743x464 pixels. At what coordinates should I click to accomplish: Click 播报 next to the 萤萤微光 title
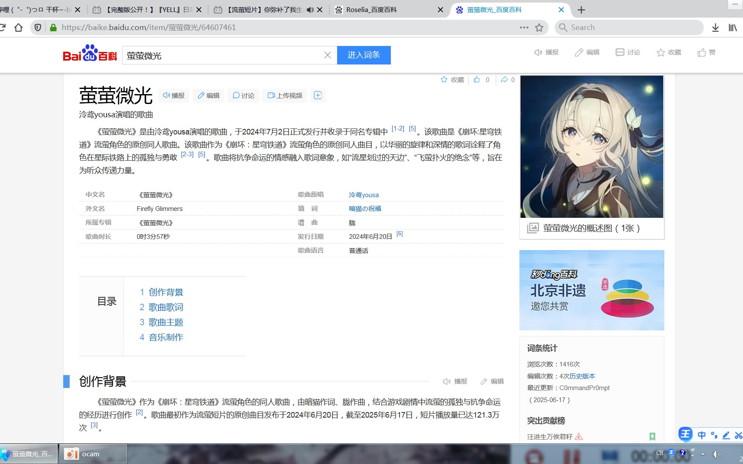(174, 95)
